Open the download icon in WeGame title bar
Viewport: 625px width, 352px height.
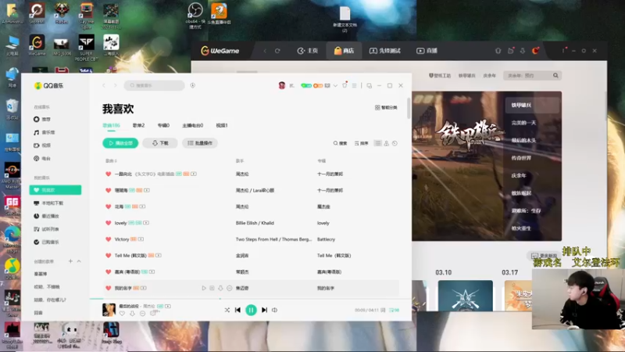[523, 51]
